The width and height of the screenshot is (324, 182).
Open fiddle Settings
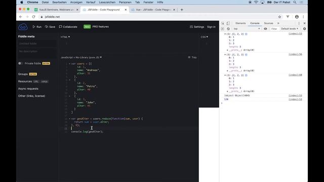coord(197,27)
